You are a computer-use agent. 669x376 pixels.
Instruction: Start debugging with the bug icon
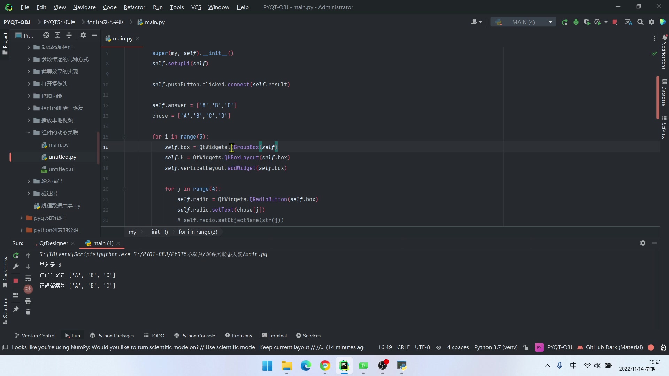(576, 22)
